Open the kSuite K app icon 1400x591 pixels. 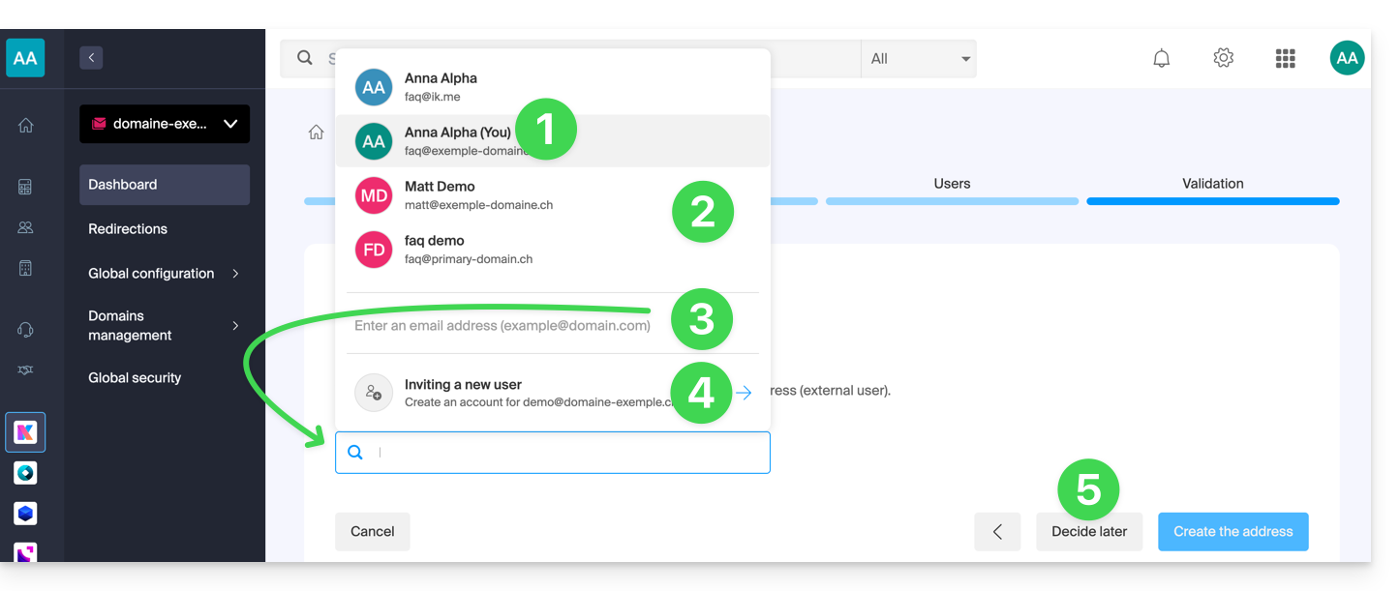pyautogui.click(x=25, y=432)
